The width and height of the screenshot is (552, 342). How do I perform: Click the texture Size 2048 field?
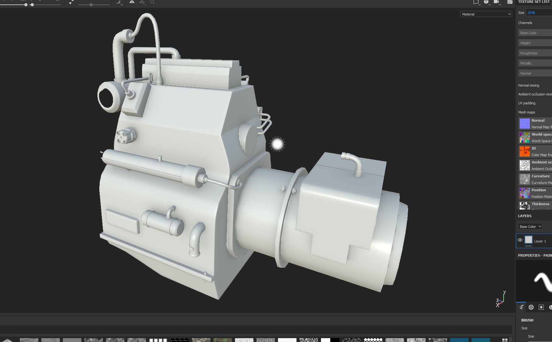pos(539,13)
